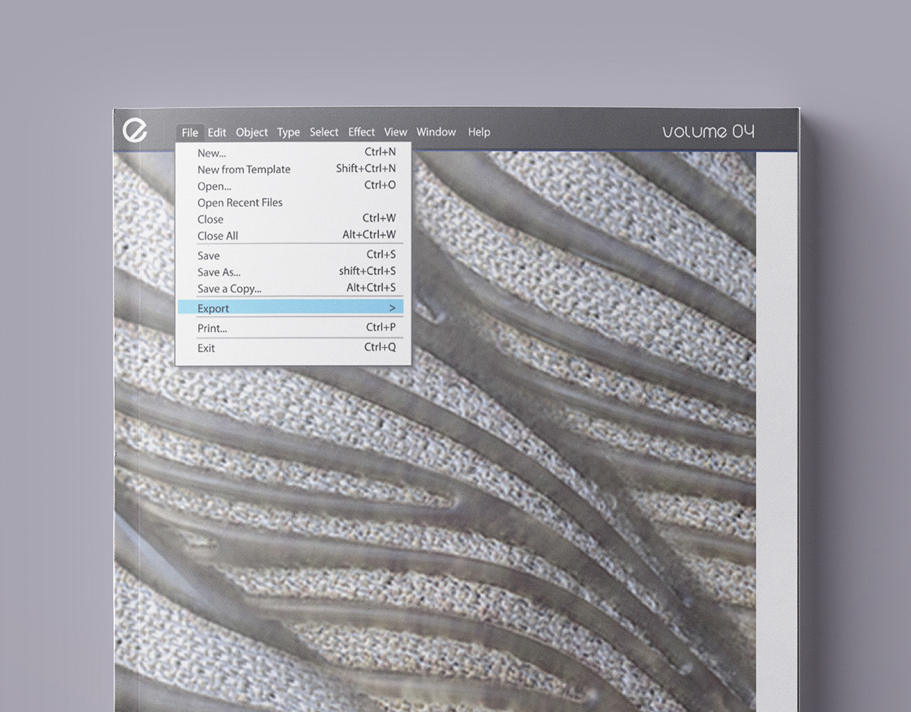Image resolution: width=911 pixels, height=712 pixels.
Task: Open the Help menu
Action: coord(479,132)
